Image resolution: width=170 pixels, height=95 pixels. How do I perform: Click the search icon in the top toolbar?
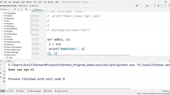(169, 6)
